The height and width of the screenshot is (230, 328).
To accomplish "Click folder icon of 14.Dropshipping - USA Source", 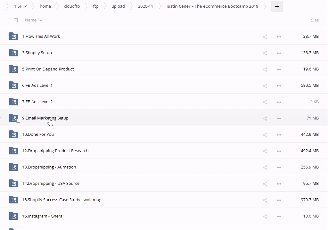I will 14,184.
